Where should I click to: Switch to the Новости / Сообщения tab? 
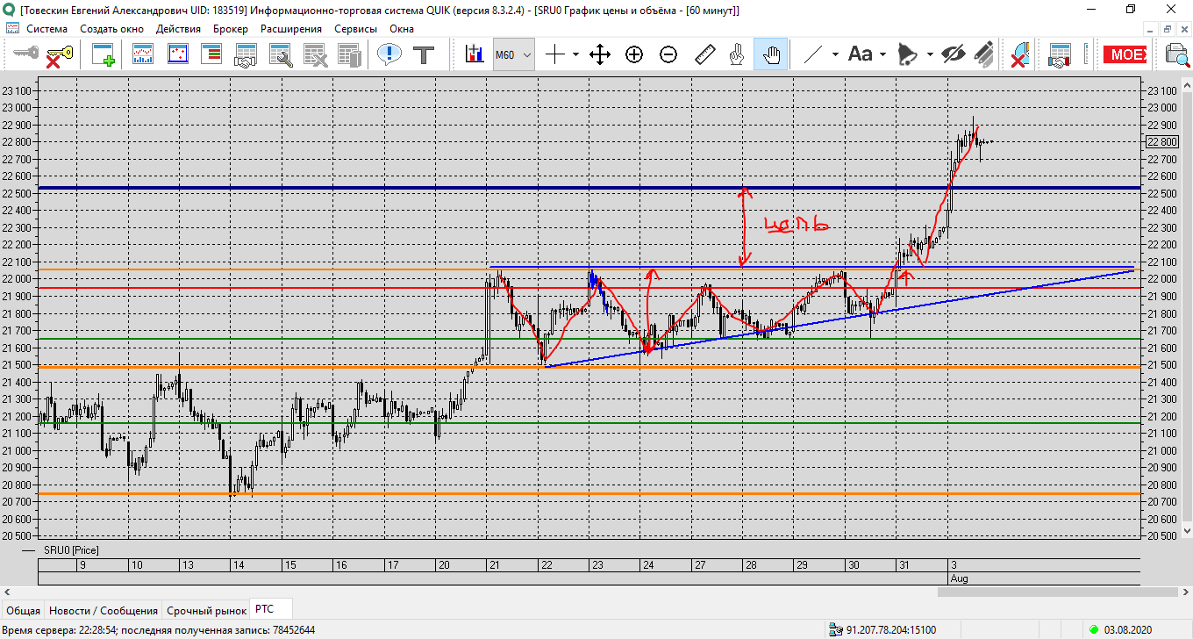[104, 610]
